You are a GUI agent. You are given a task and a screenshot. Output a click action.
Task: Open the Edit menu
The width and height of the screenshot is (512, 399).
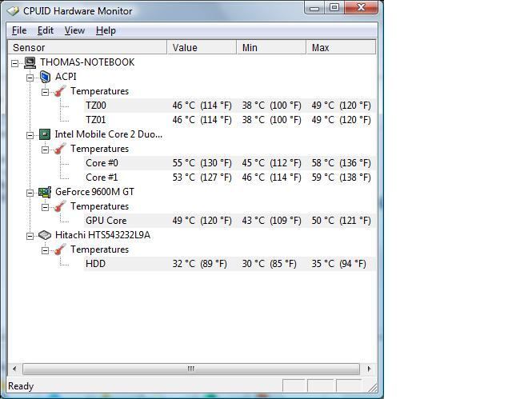tap(46, 30)
